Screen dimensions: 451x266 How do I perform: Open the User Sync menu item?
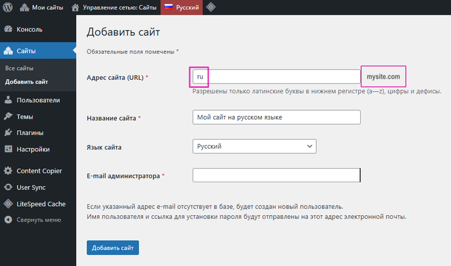click(x=31, y=187)
